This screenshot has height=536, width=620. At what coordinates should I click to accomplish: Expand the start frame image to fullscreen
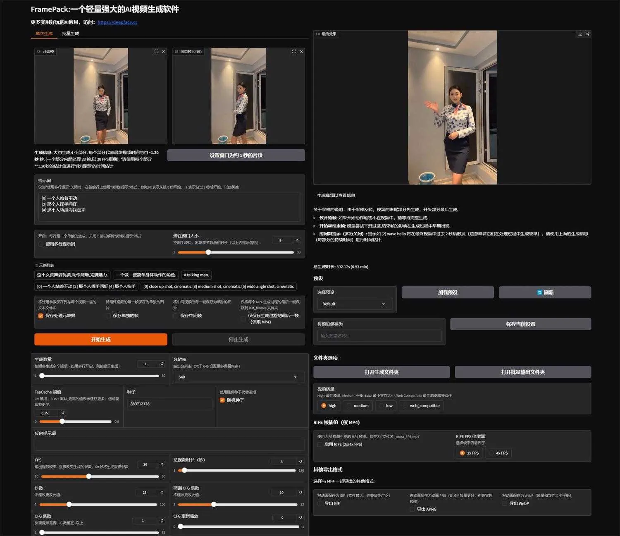(156, 51)
